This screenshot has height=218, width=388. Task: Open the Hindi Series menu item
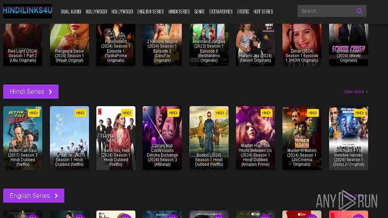pos(179,12)
